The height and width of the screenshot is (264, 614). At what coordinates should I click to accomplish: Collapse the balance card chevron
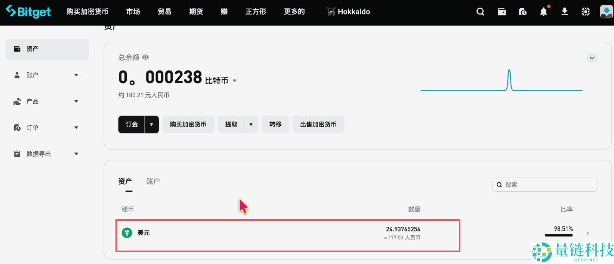point(592,58)
